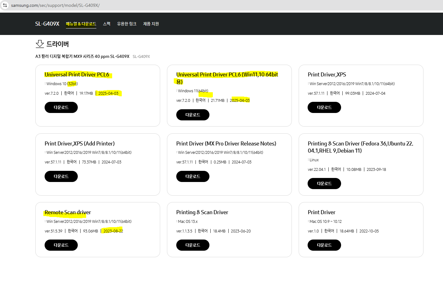Click the Print Driver Mac OS title

[x=322, y=212]
